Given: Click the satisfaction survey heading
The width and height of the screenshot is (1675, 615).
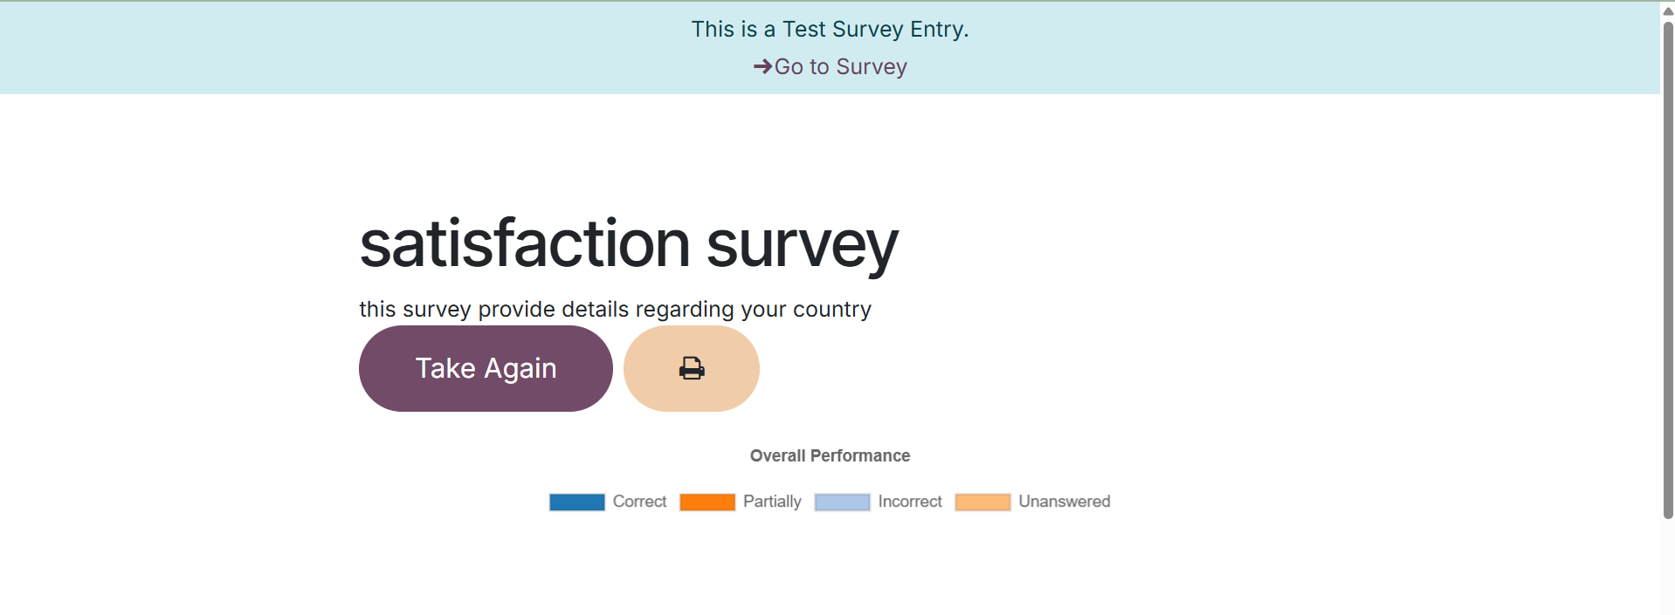Looking at the screenshot, I should (x=629, y=244).
